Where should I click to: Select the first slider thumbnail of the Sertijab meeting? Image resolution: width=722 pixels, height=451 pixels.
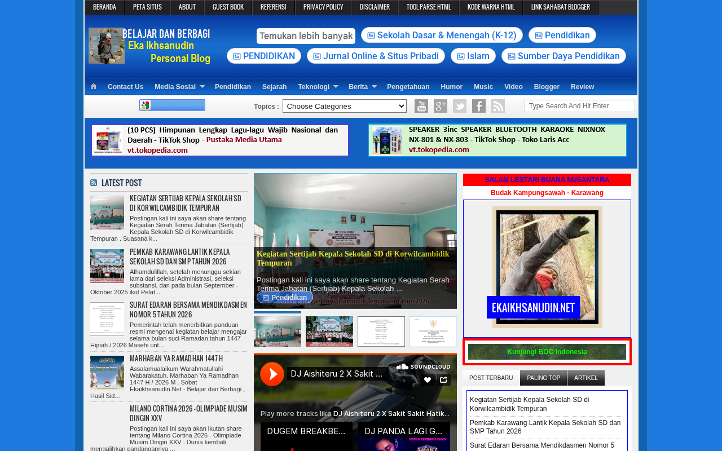coord(278,331)
